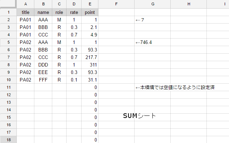Image resolution: width=229 pixels, height=143 pixels.
Task: Select the 'rate' header cell
Action: pos(74,12)
